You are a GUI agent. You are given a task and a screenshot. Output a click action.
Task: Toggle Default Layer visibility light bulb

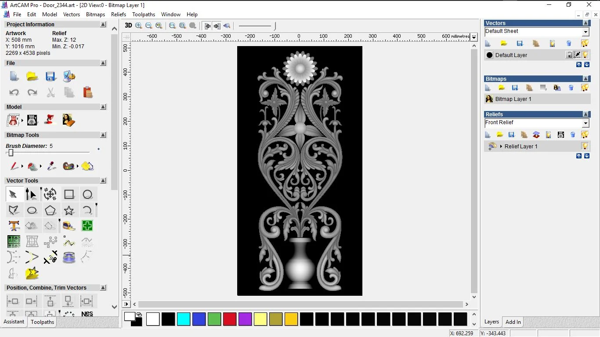(x=585, y=55)
